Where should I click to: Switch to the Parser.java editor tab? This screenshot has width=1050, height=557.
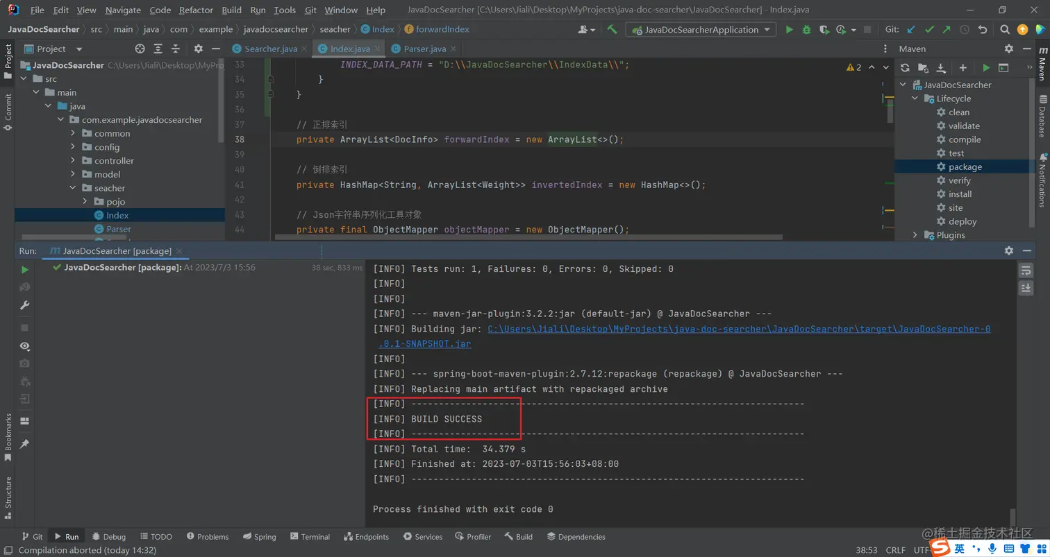pos(424,49)
